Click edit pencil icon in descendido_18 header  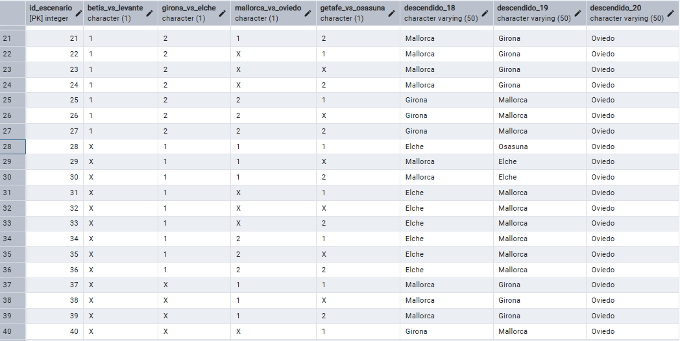click(x=485, y=14)
